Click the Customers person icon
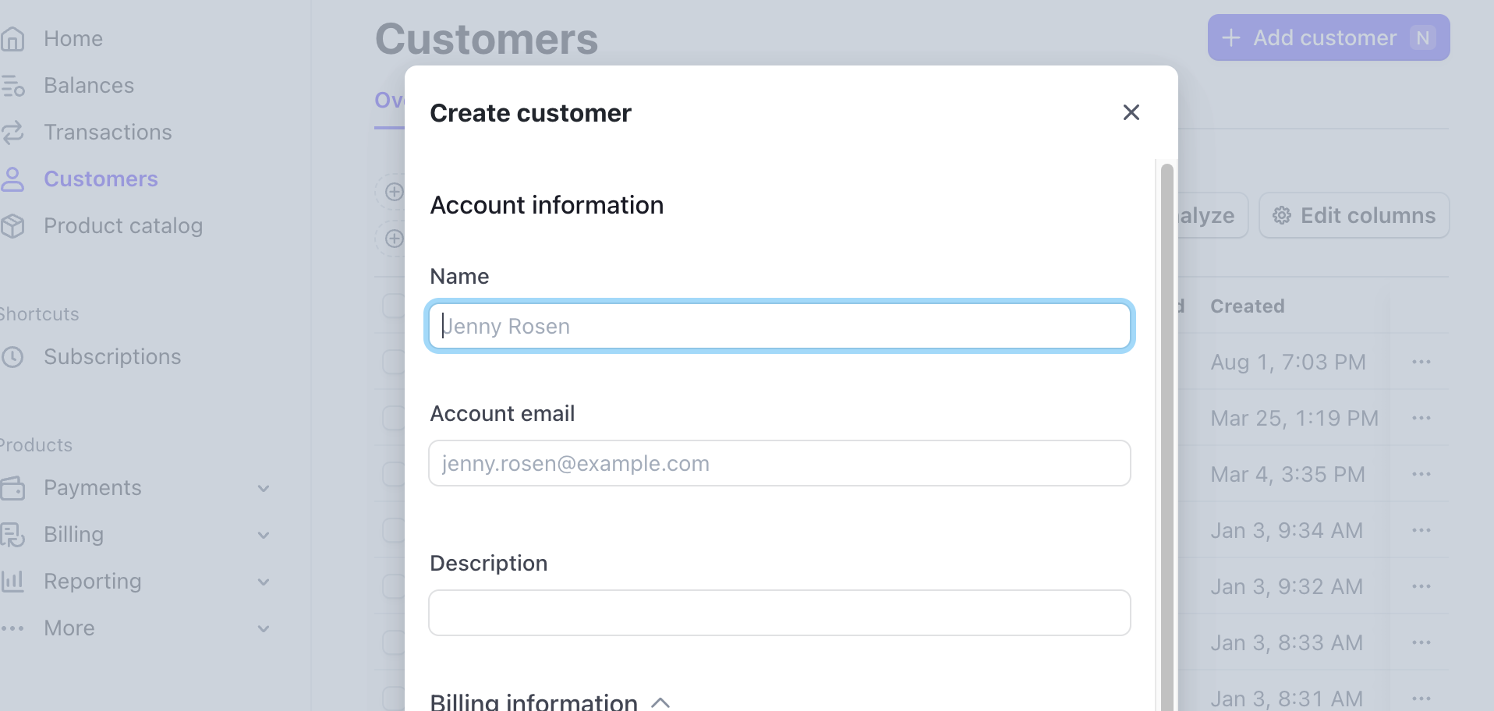Screen dimensions: 1494x711 pyautogui.click(x=12, y=179)
